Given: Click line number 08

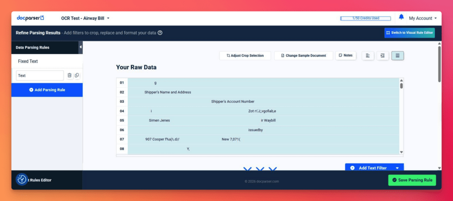Looking at the screenshot, I should (x=122, y=149).
